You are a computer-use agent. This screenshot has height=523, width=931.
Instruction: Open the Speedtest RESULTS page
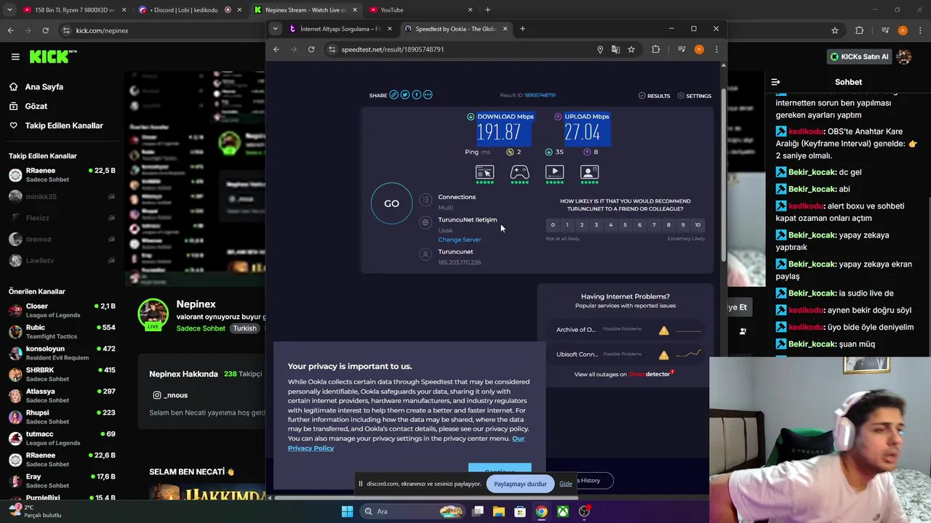pyautogui.click(x=654, y=96)
